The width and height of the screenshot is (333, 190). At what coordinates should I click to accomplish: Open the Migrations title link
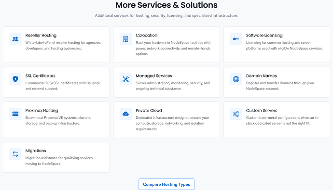(x=36, y=151)
